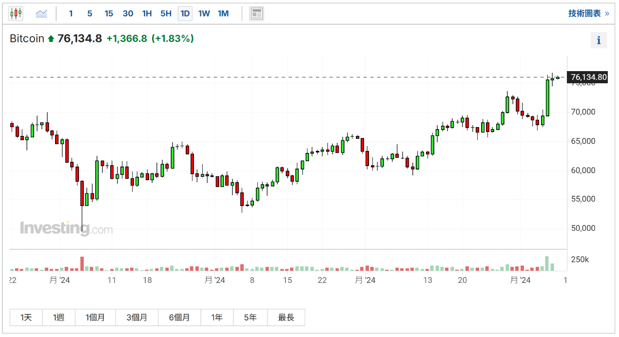Show the 1年 time range
Image resolution: width=619 pixels, height=337 pixels.
pyautogui.click(x=217, y=318)
